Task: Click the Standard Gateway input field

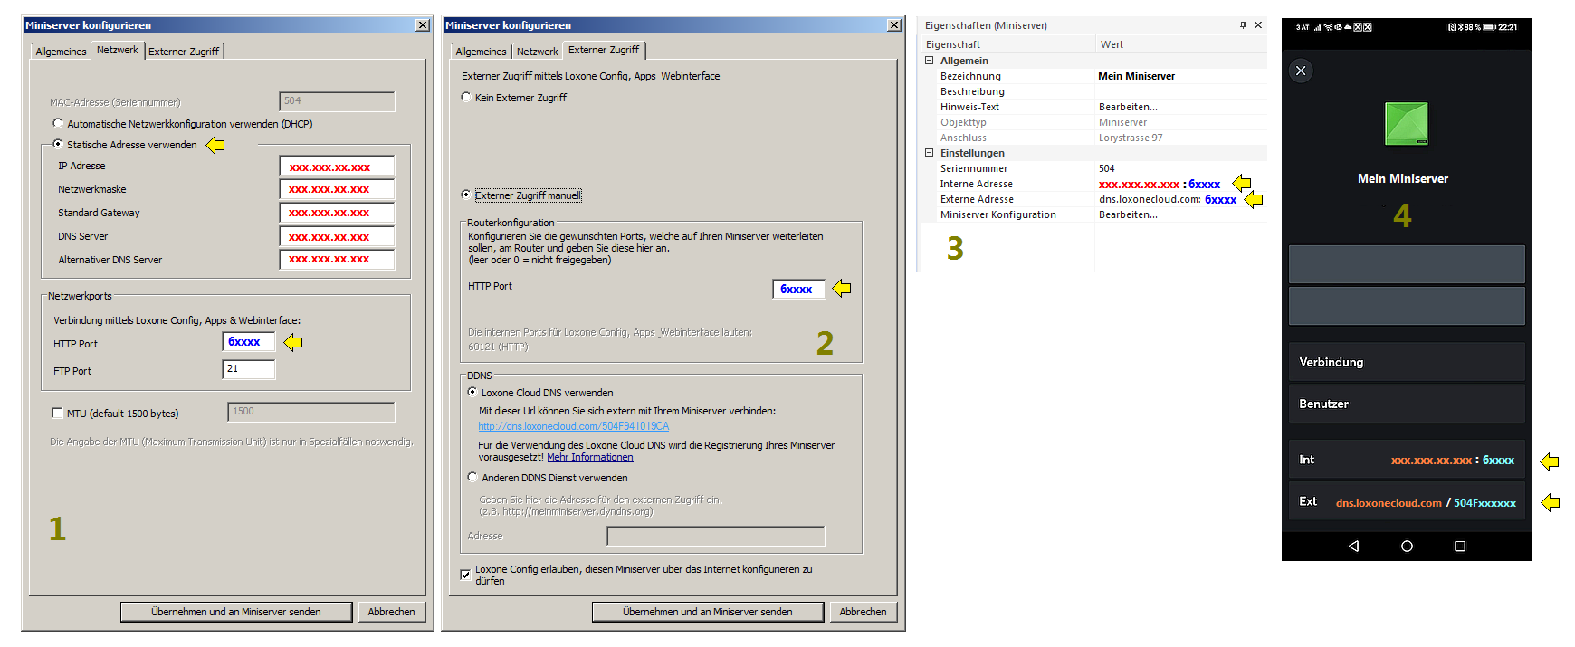Action: coord(337,213)
